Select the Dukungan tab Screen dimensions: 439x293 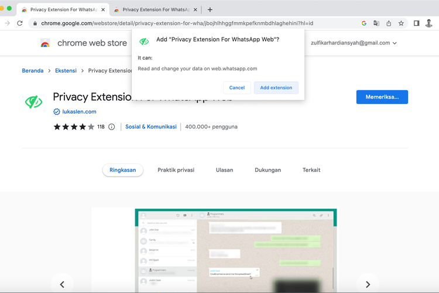[267, 170]
